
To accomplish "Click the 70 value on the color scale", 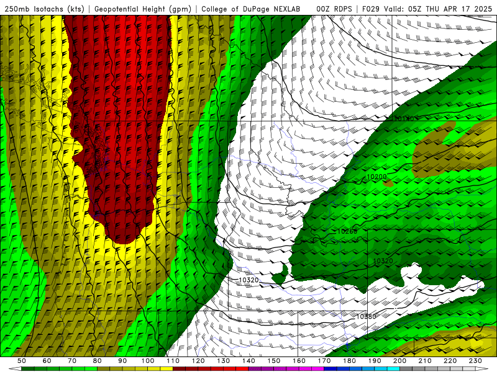I will point(72,361).
